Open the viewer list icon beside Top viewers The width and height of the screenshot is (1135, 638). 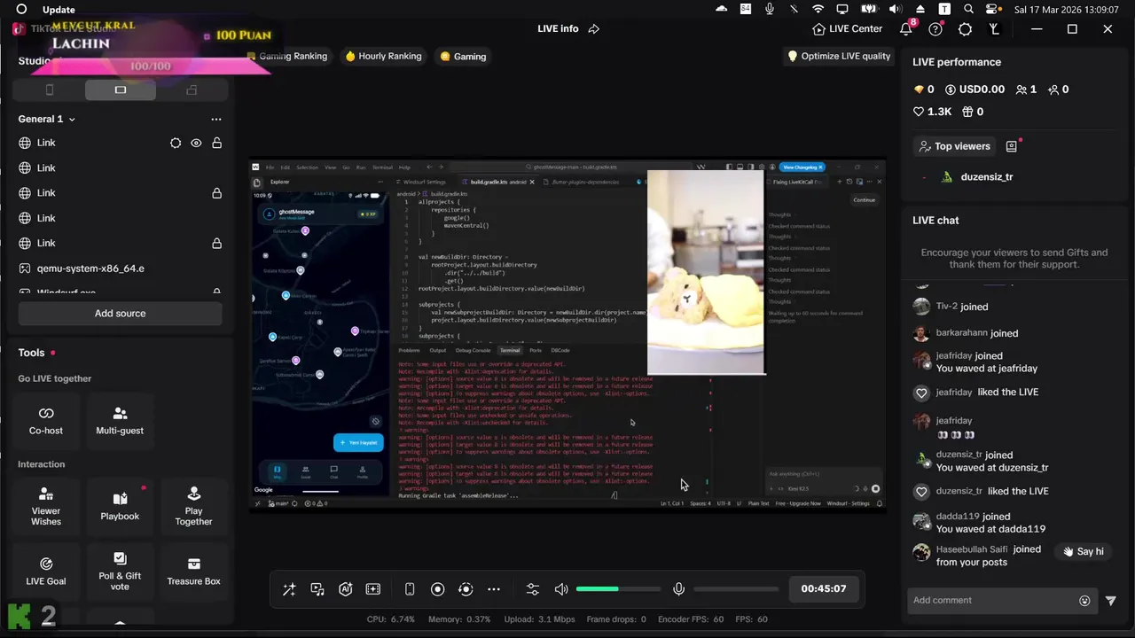tap(1012, 146)
